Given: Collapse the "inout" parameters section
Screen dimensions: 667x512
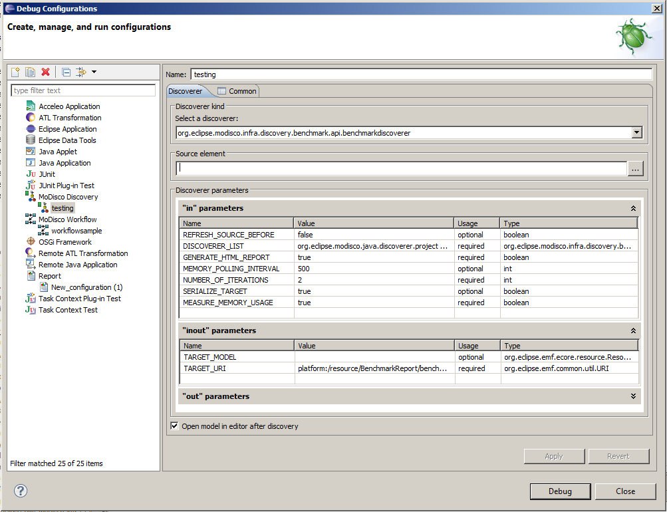Looking at the screenshot, I should pyautogui.click(x=633, y=331).
